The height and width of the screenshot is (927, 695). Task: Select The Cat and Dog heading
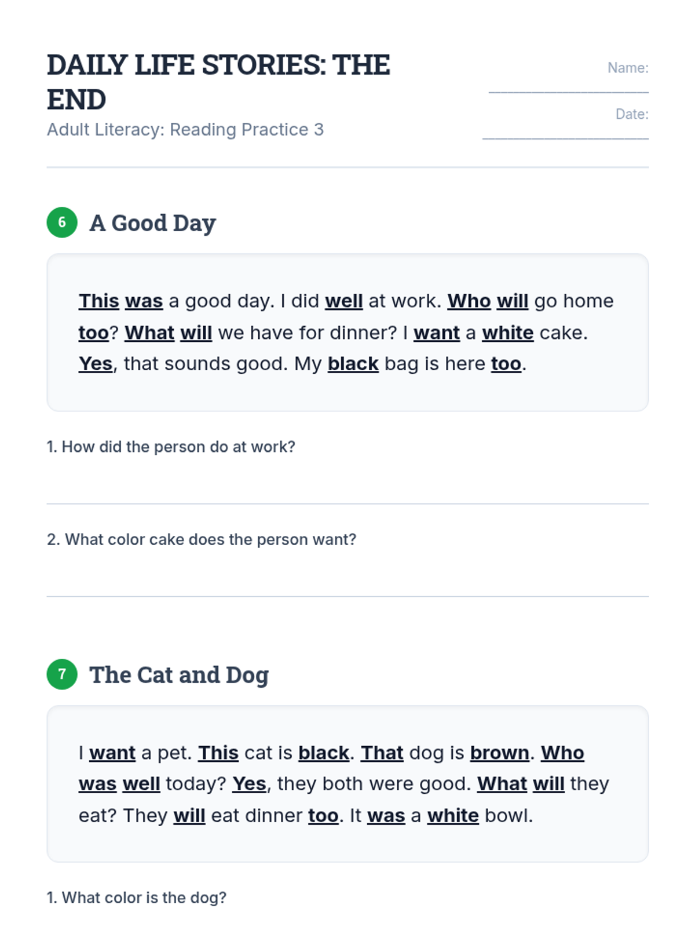(179, 675)
